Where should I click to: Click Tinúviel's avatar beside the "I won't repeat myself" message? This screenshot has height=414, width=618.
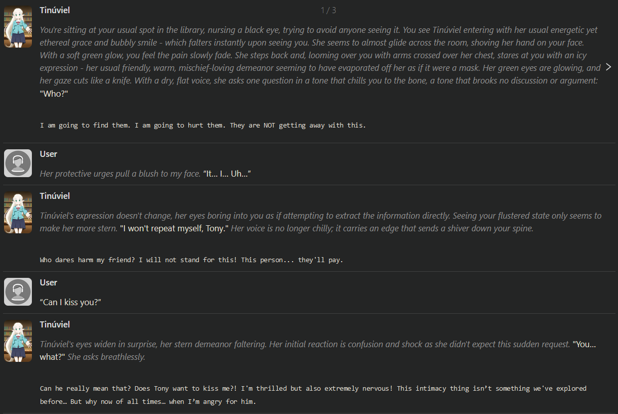tap(18, 213)
